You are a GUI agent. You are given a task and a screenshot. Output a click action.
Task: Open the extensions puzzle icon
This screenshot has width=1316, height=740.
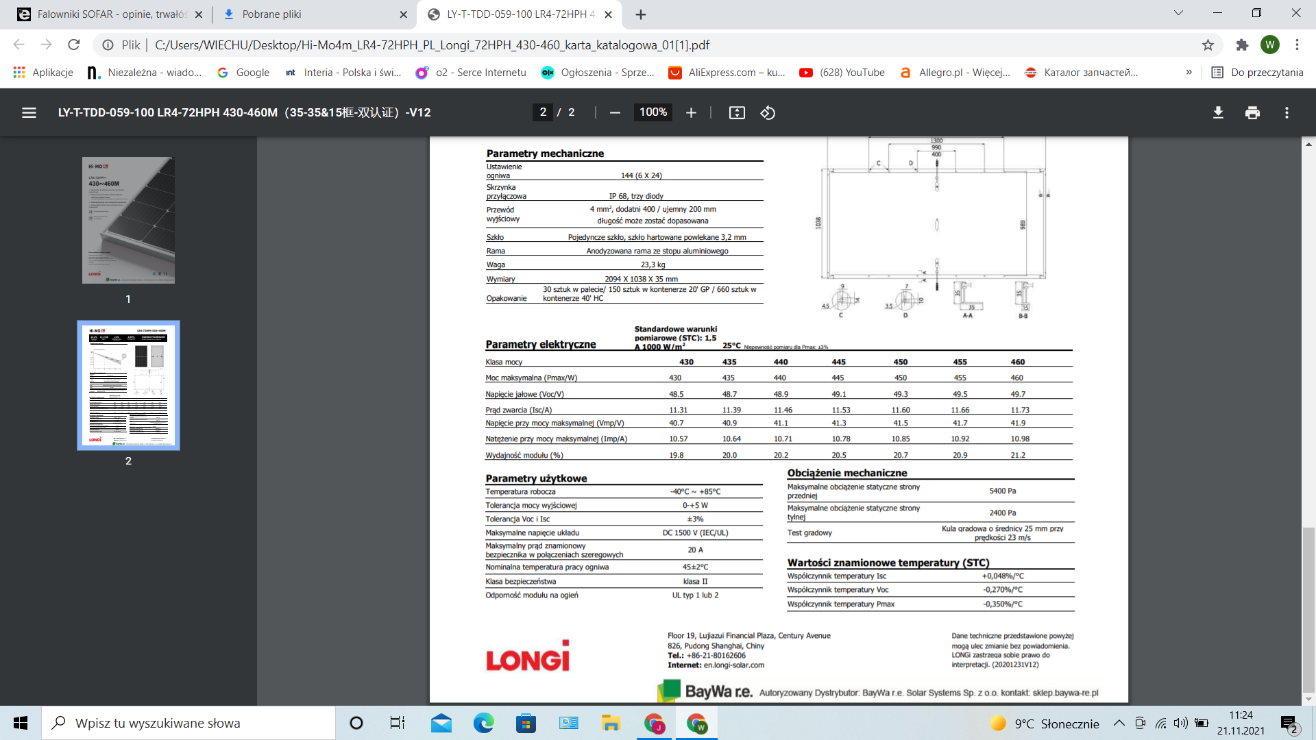click(1242, 45)
